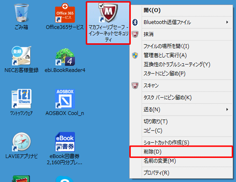Choose タスク バーにピン留め(K) menu entry
236x182 pixels.
click(181, 98)
